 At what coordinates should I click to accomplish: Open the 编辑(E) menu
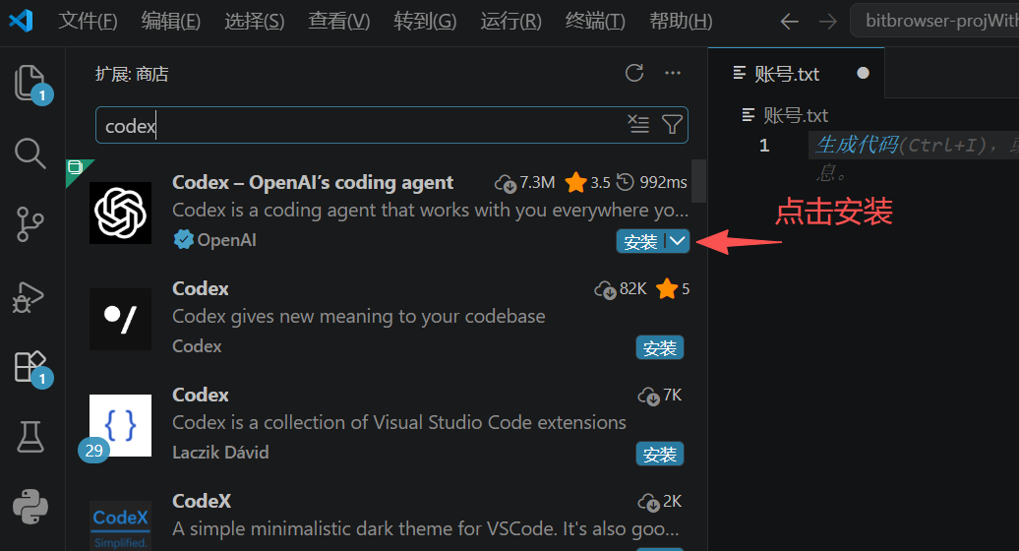[171, 22]
